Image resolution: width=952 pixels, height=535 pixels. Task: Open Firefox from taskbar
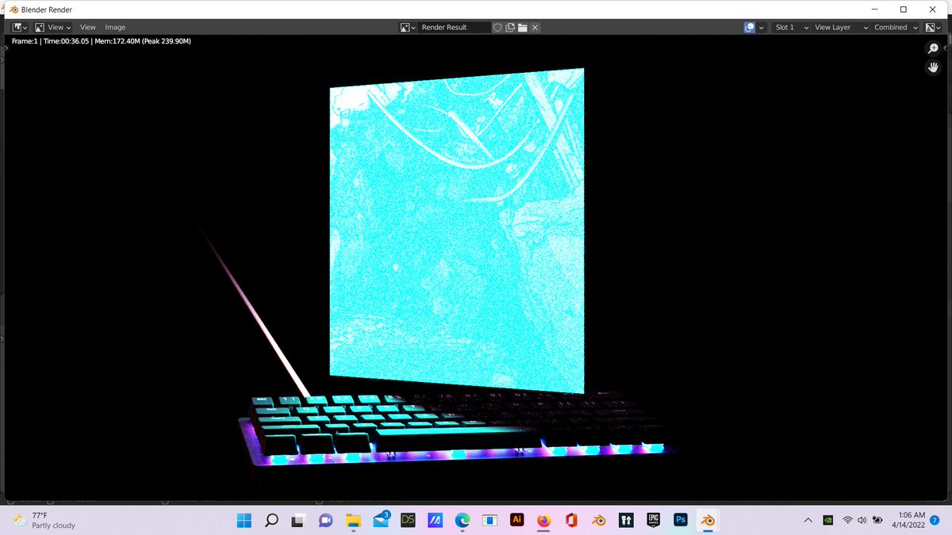point(543,520)
